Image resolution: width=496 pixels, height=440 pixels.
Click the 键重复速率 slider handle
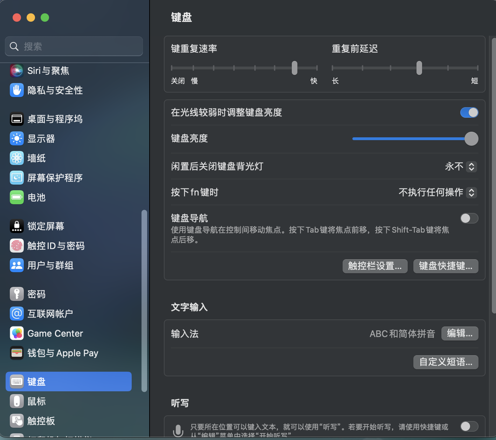pos(295,68)
